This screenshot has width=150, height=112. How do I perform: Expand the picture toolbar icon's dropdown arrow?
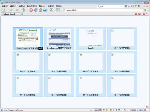[x=48, y=10]
